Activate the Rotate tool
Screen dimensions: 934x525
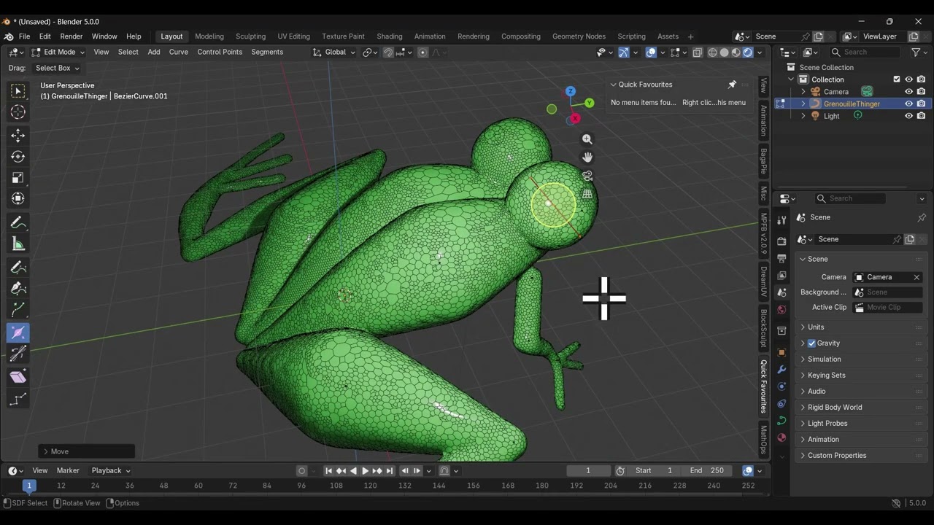click(x=18, y=157)
